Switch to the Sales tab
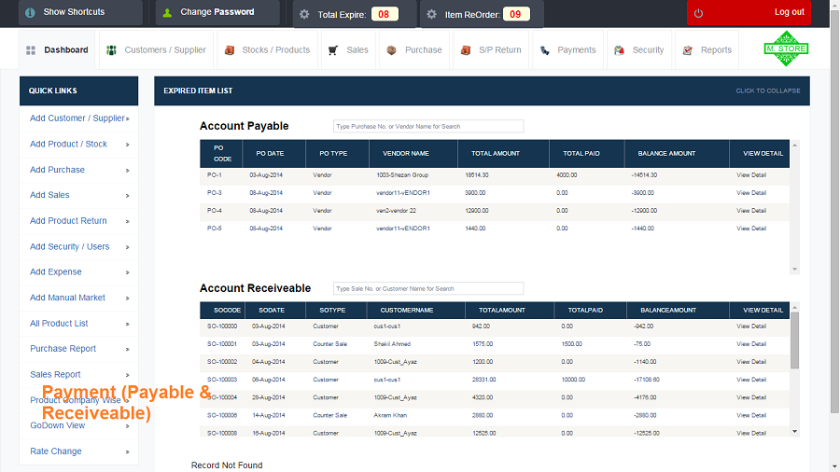This screenshot has width=840, height=472. pyautogui.click(x=348, y=49)
